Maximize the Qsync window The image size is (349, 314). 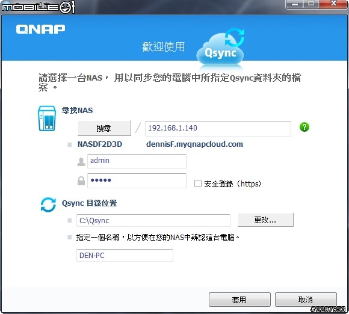pos(311,4)
